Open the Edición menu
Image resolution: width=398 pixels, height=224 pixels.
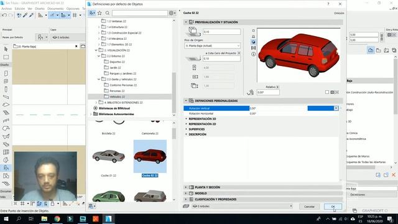[20, 9]
